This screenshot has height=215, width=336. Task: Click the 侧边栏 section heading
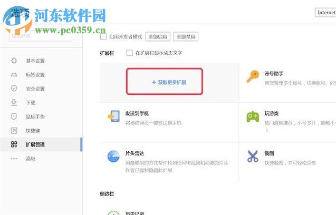[107, 193]
